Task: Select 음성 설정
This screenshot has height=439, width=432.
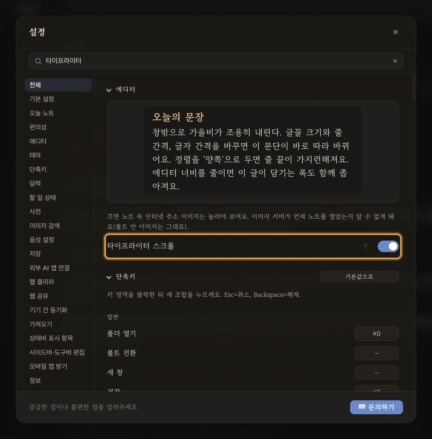Action: click(58, 240)
